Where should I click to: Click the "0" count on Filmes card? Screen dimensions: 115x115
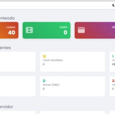[65, 32]
